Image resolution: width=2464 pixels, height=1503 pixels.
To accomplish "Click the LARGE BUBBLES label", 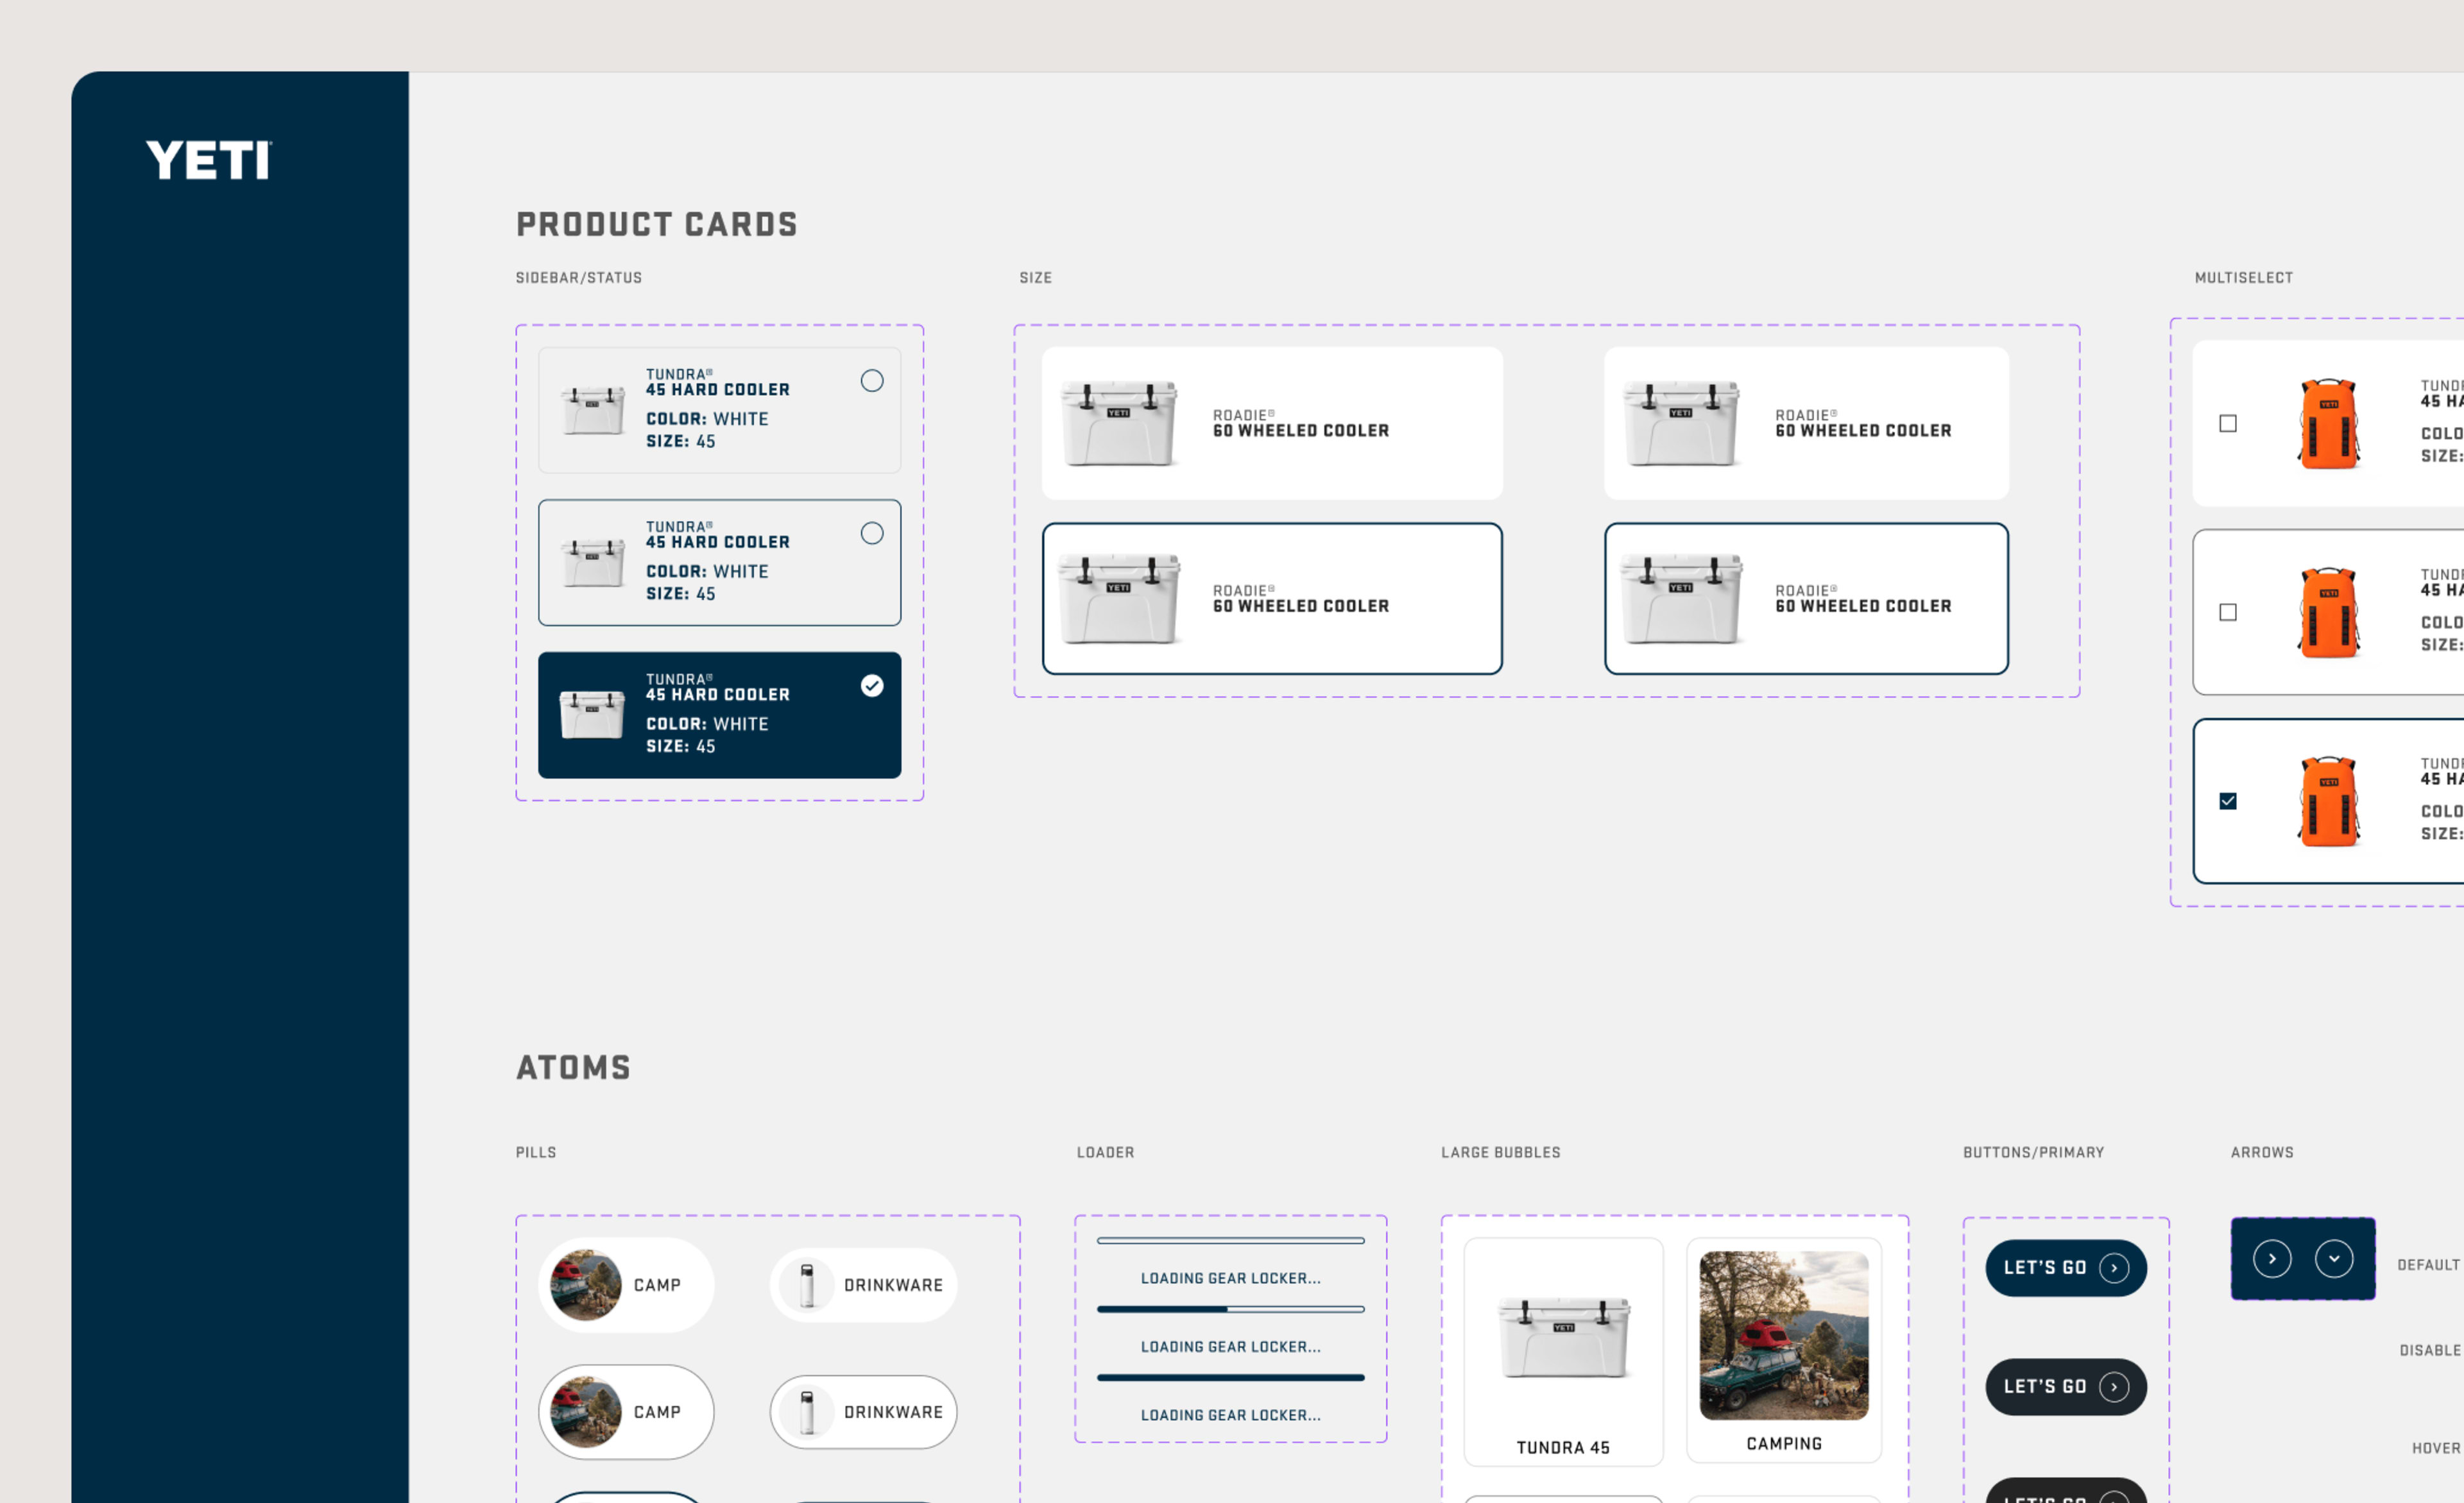I will pyautogui.click(x=1500, y=1152).
